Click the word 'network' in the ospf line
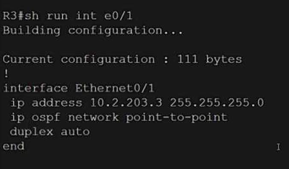 pos(93,117)
